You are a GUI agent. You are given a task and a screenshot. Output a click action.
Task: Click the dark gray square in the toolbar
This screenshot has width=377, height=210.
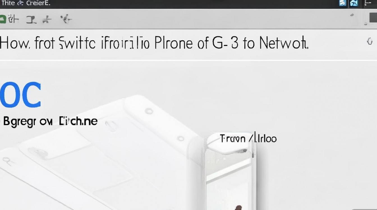click(x=373, y=17)
